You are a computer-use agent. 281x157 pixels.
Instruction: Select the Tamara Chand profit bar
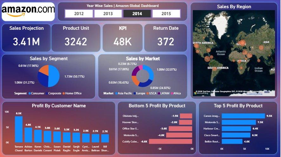tap(19, 129)
